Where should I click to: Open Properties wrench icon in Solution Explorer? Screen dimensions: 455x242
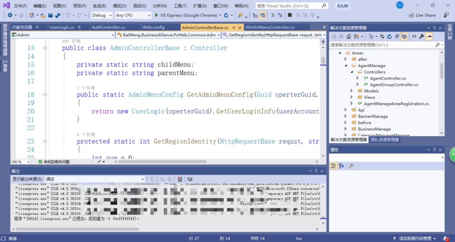point(422,36)
